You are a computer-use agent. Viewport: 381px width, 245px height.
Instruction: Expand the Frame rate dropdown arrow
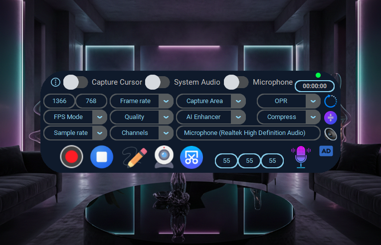click(x=166, y=101)
